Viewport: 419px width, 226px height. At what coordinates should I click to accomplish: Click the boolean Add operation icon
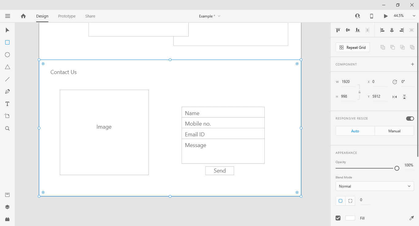click(383, 47)
